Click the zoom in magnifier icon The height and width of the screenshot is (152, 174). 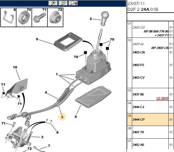point(53,3)
